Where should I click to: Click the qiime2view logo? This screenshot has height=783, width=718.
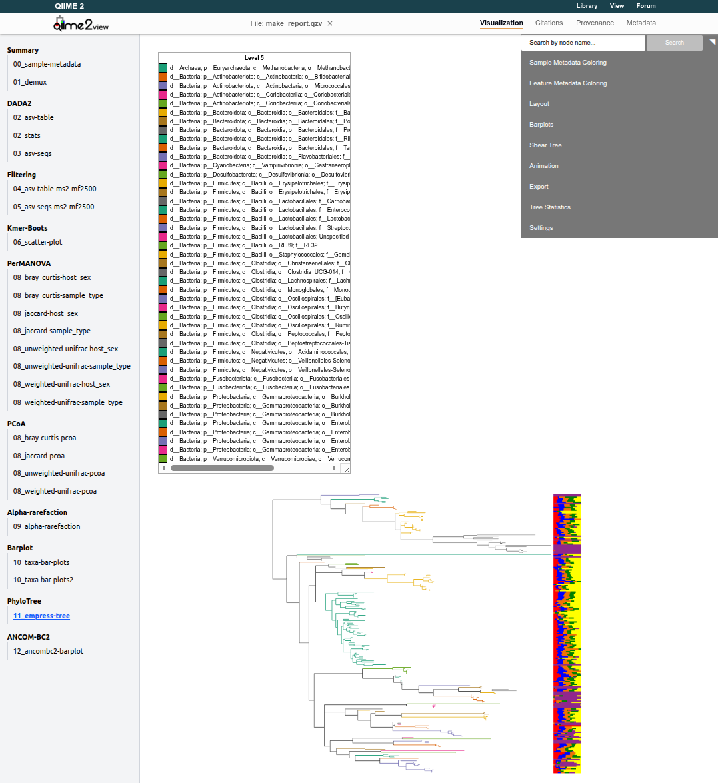(81, 23)
